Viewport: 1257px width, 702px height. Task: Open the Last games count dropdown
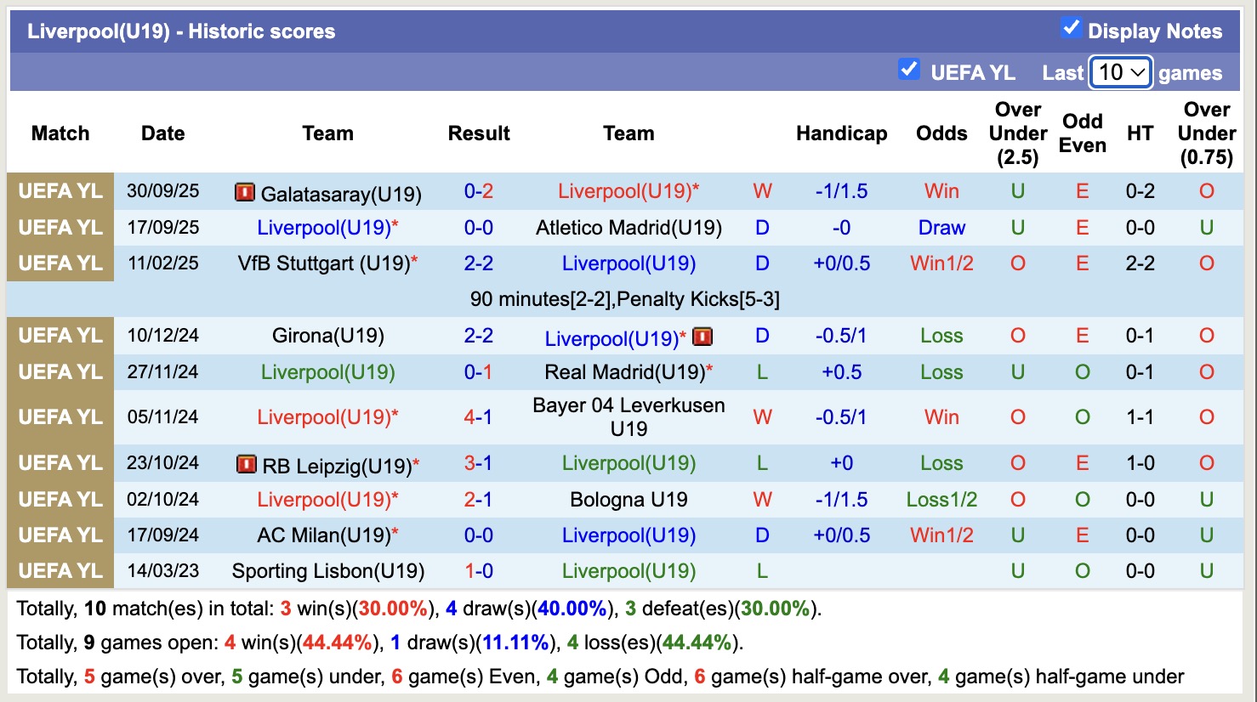[1120, 73]
